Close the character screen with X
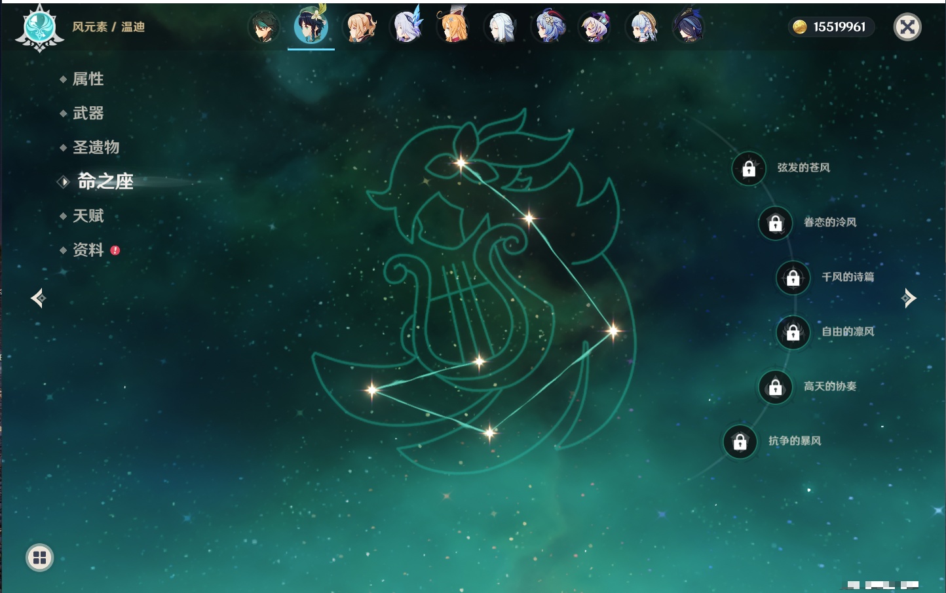This screenshot has height=593, width=946. tap(907, 27)
